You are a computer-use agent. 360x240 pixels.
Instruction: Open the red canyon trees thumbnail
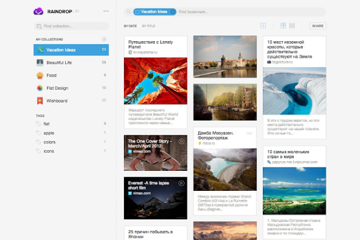[155, 81]
